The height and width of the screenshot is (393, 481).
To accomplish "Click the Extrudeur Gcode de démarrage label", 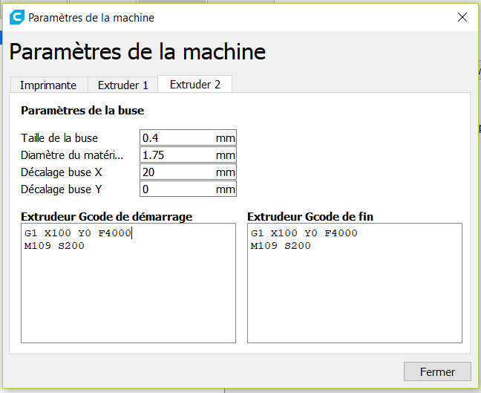I will (x=107, y=217).
